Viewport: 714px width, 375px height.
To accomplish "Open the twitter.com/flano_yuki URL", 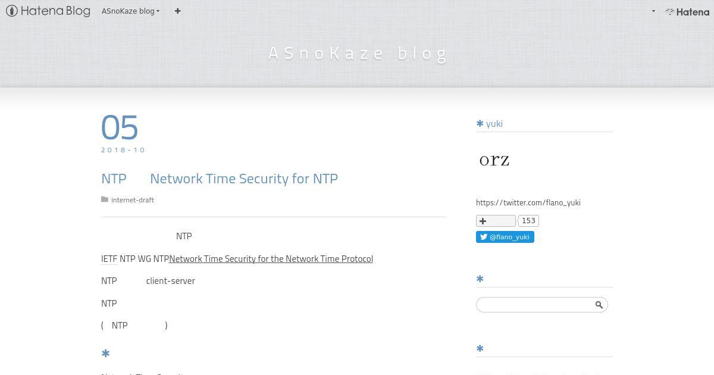I will [528, 203].
